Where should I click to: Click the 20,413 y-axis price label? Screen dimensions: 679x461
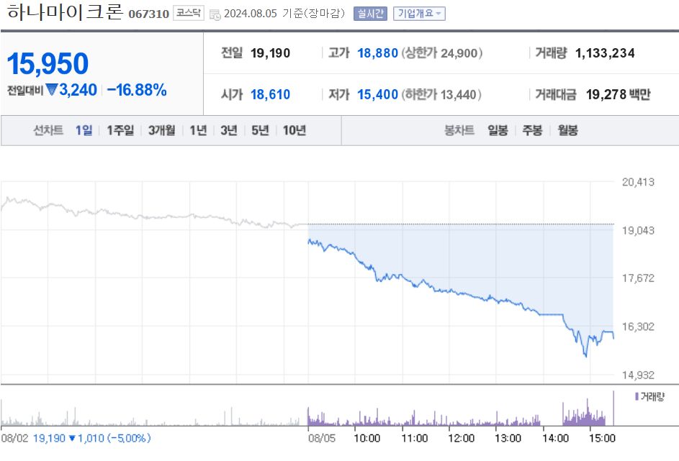click(x=638, y=182)
